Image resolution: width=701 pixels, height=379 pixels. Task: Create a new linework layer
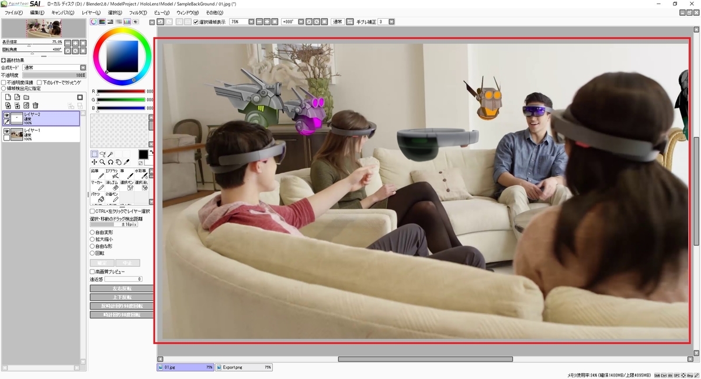(x=18, y=97)
